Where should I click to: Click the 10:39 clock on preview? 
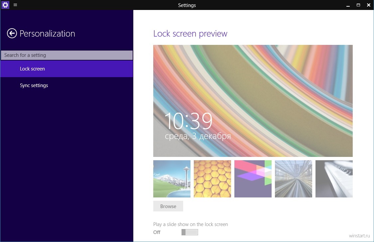[x=188, y=121]
